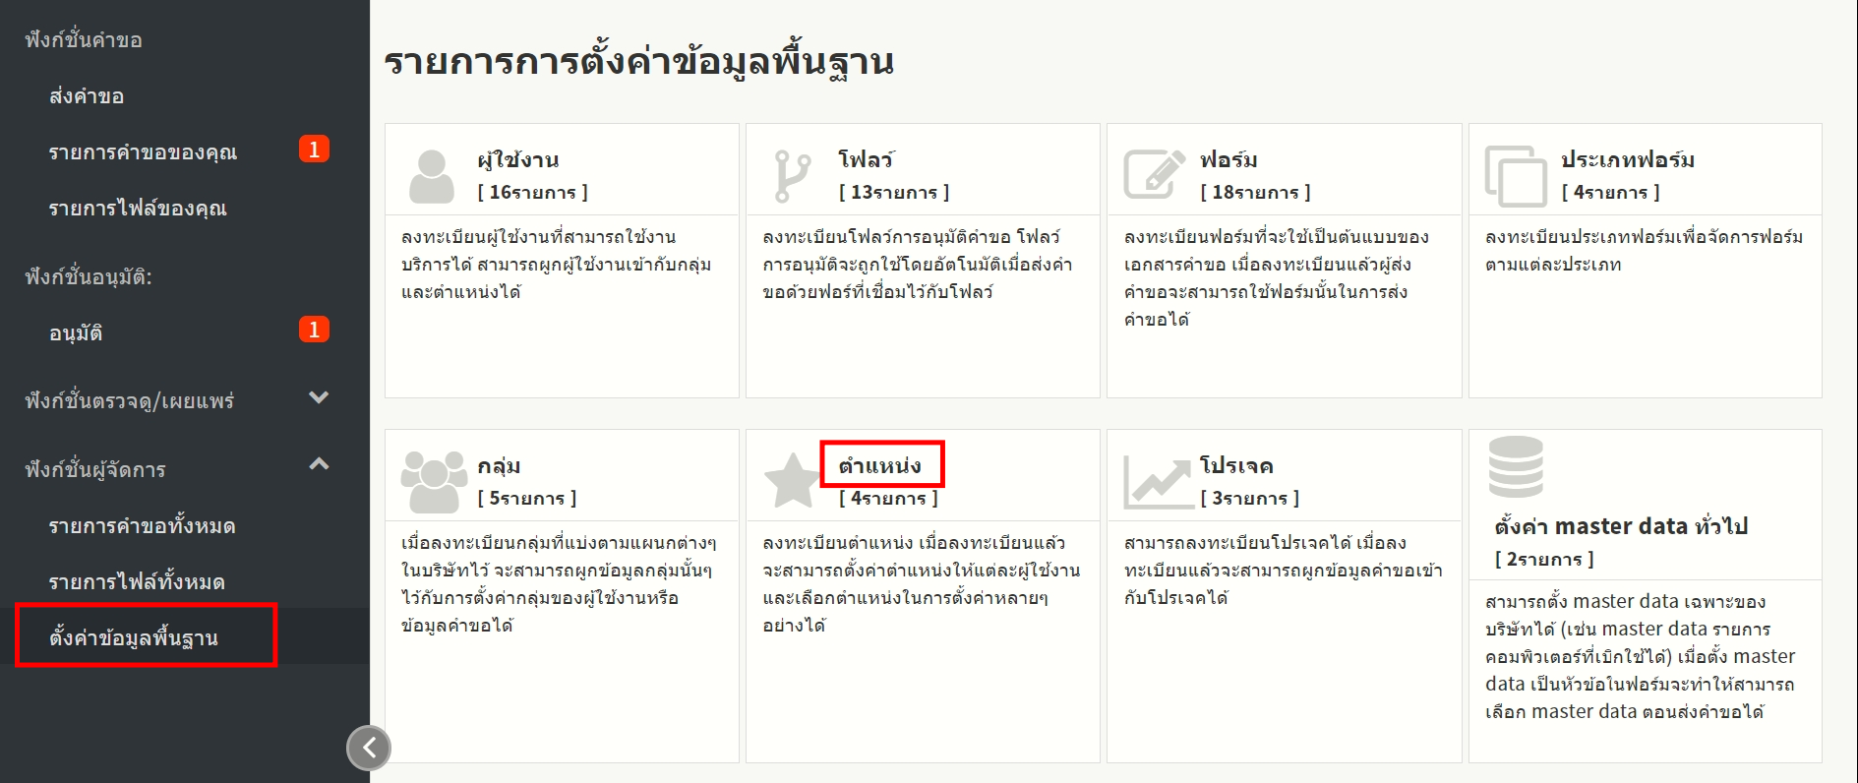Viewport: 1858px width, 783px height.
Task: Click the line chart icon for โปรเจค
Action: pos(1158,481)
